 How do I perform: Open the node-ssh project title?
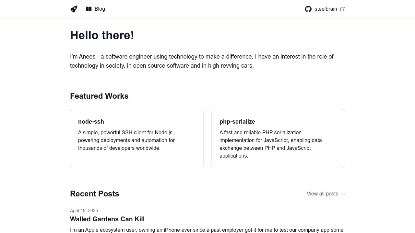(x=91, y=122)
